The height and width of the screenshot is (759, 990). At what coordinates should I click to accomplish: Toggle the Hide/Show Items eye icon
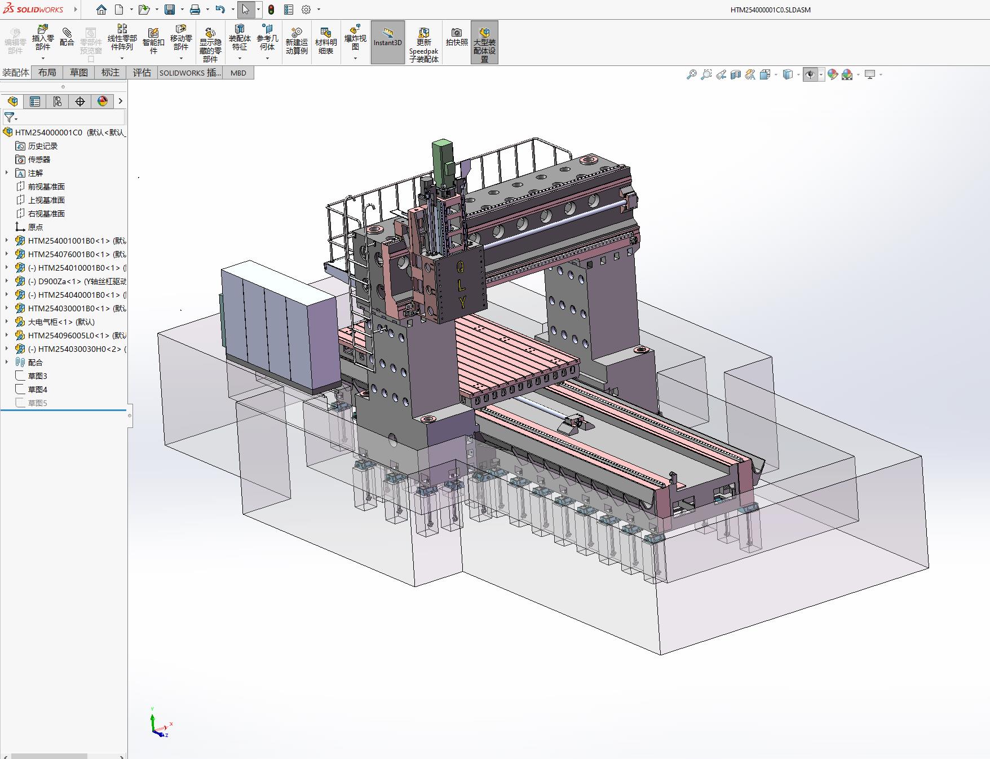(x=810, y=74)
